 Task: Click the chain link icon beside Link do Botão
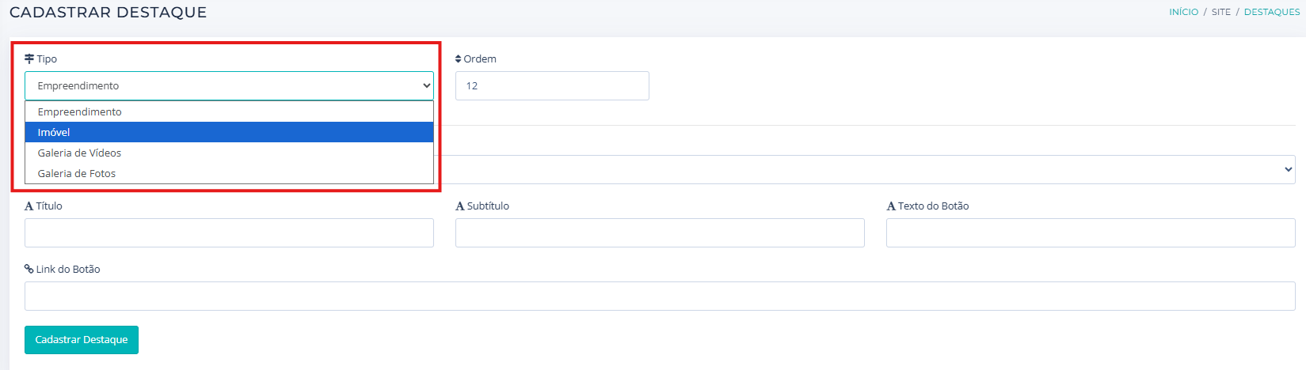[29, 270]
